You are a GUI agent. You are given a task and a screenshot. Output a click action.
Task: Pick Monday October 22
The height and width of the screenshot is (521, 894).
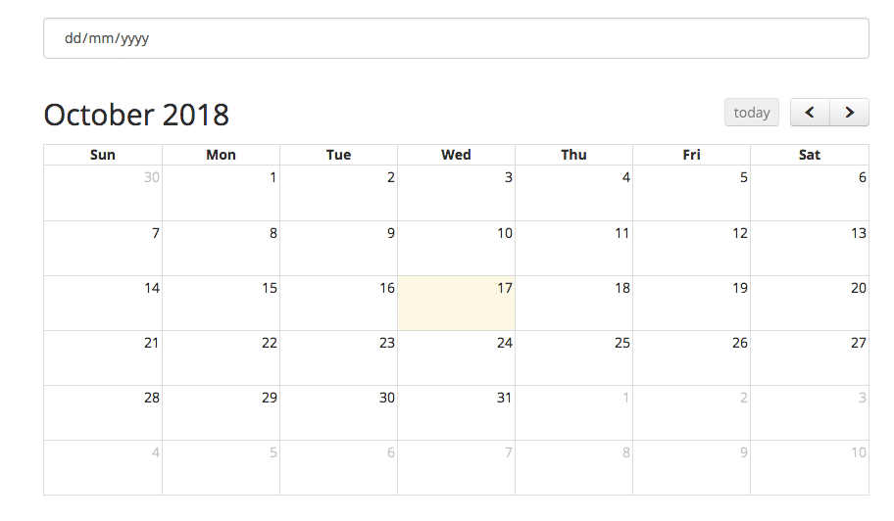222,358
